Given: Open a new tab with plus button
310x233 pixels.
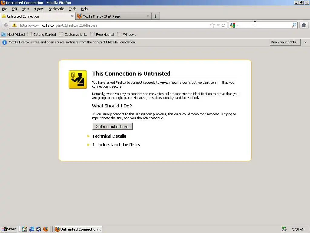Looking at the screenshot, I should coord(156,16).
